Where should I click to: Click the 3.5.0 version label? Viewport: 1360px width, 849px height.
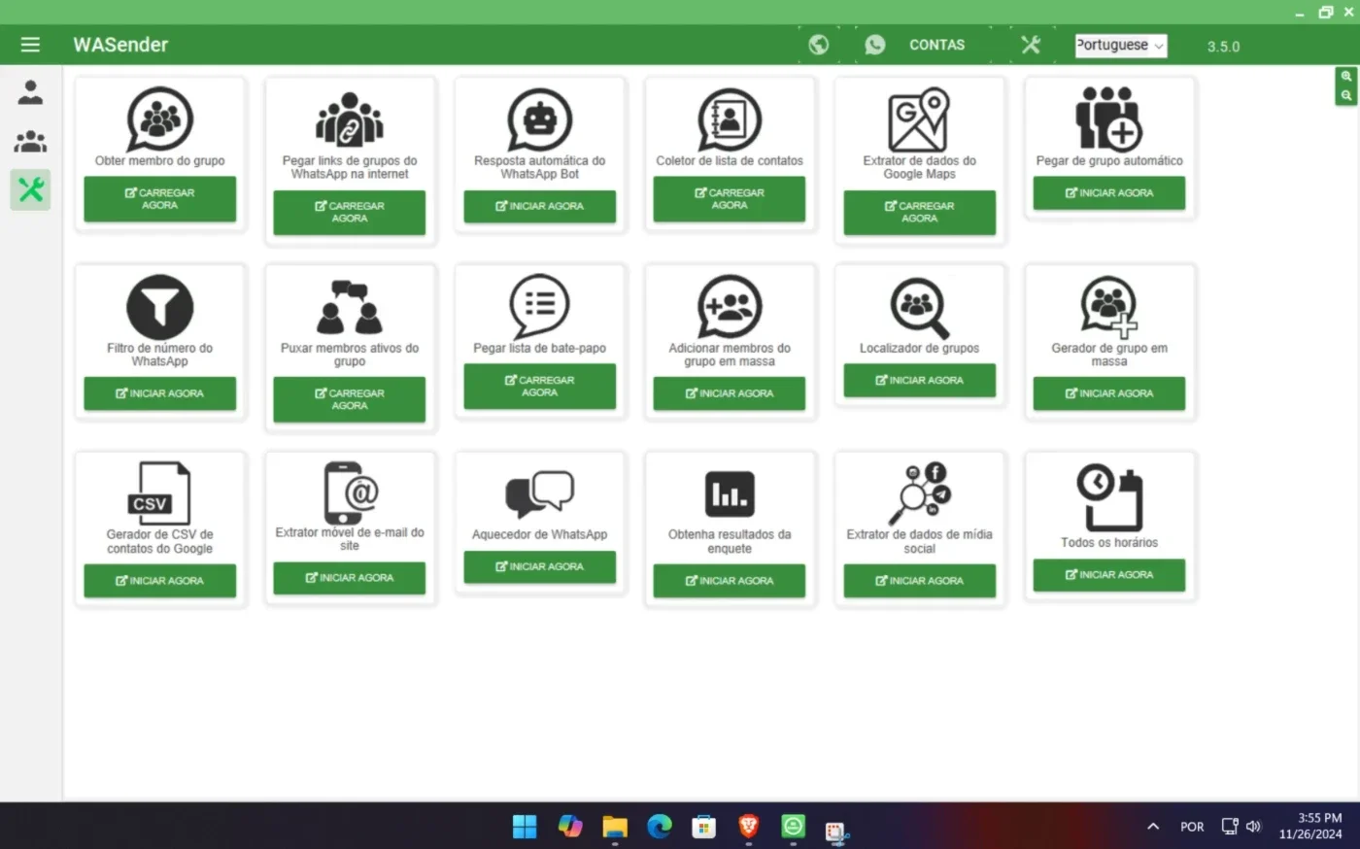[x=1223, y=46]
